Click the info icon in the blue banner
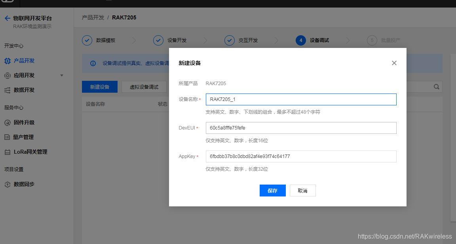 [93, 63]
